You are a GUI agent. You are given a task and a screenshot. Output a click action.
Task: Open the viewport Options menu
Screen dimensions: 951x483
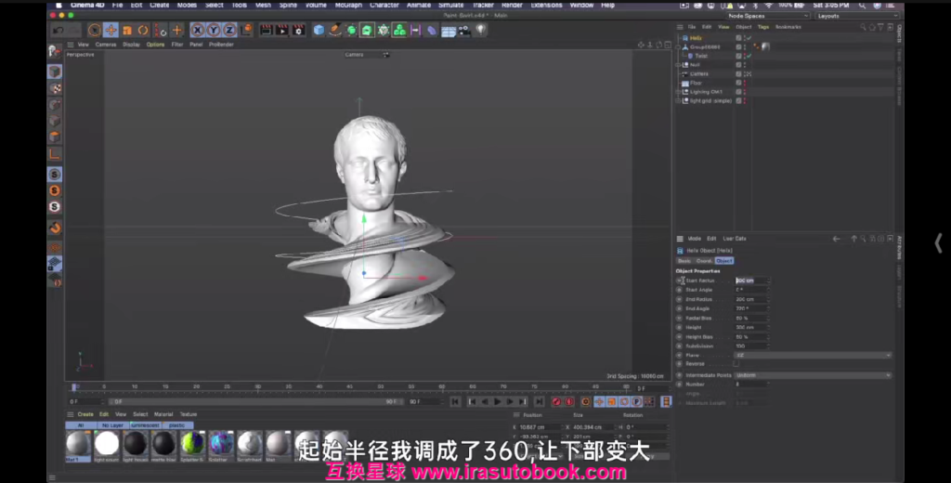155,45
